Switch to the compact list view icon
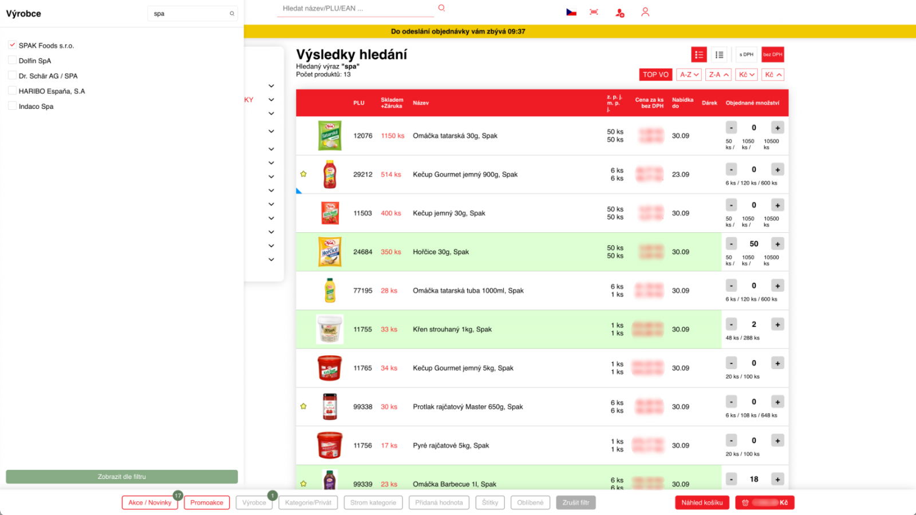 click(x=720, y=55)
